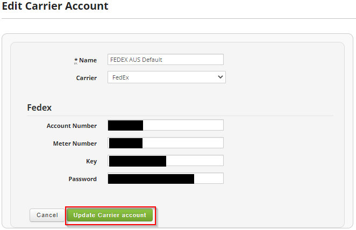The image size is (356, 230).
Task: Focus the Meter Number input field
Action: 166,143
